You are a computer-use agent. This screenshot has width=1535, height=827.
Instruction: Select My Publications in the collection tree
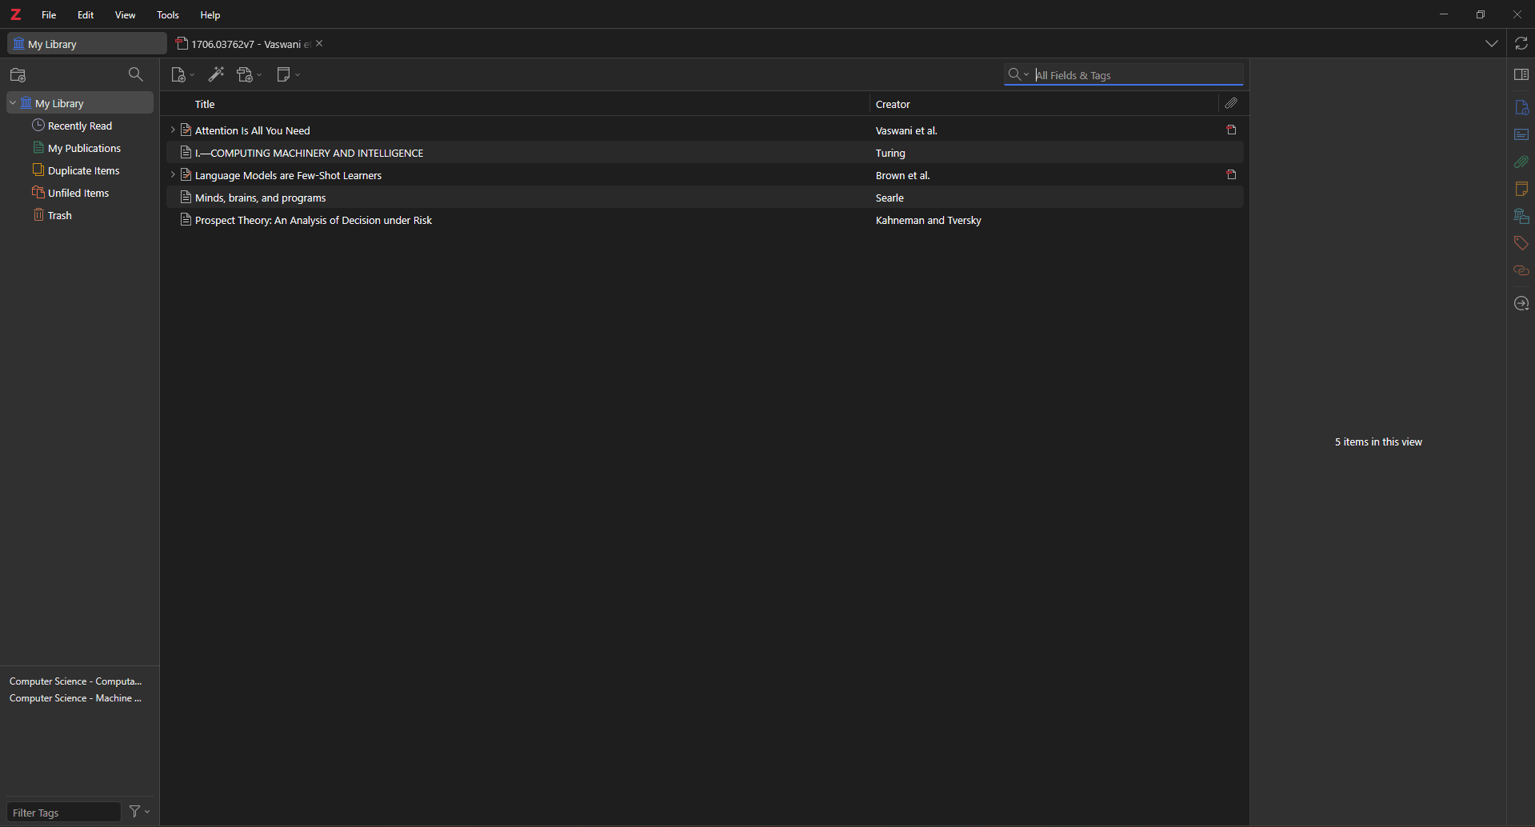coord(84,149)
